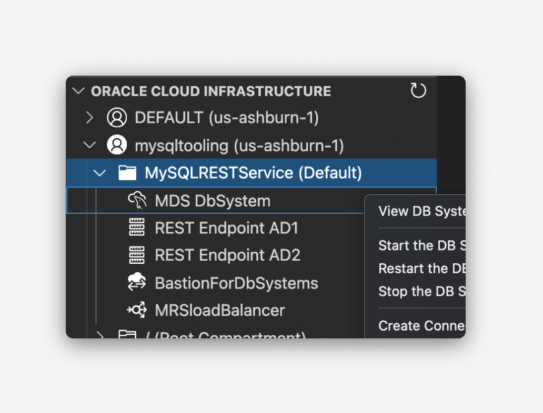Collapse the MySQLRESTService compartment
The image size is (543, 413).
99,172
